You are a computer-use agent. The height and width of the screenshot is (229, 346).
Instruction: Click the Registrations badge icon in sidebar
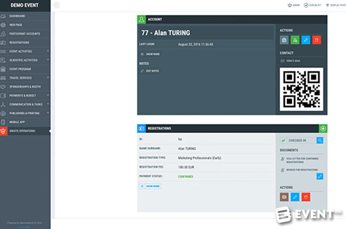(3, 43)
